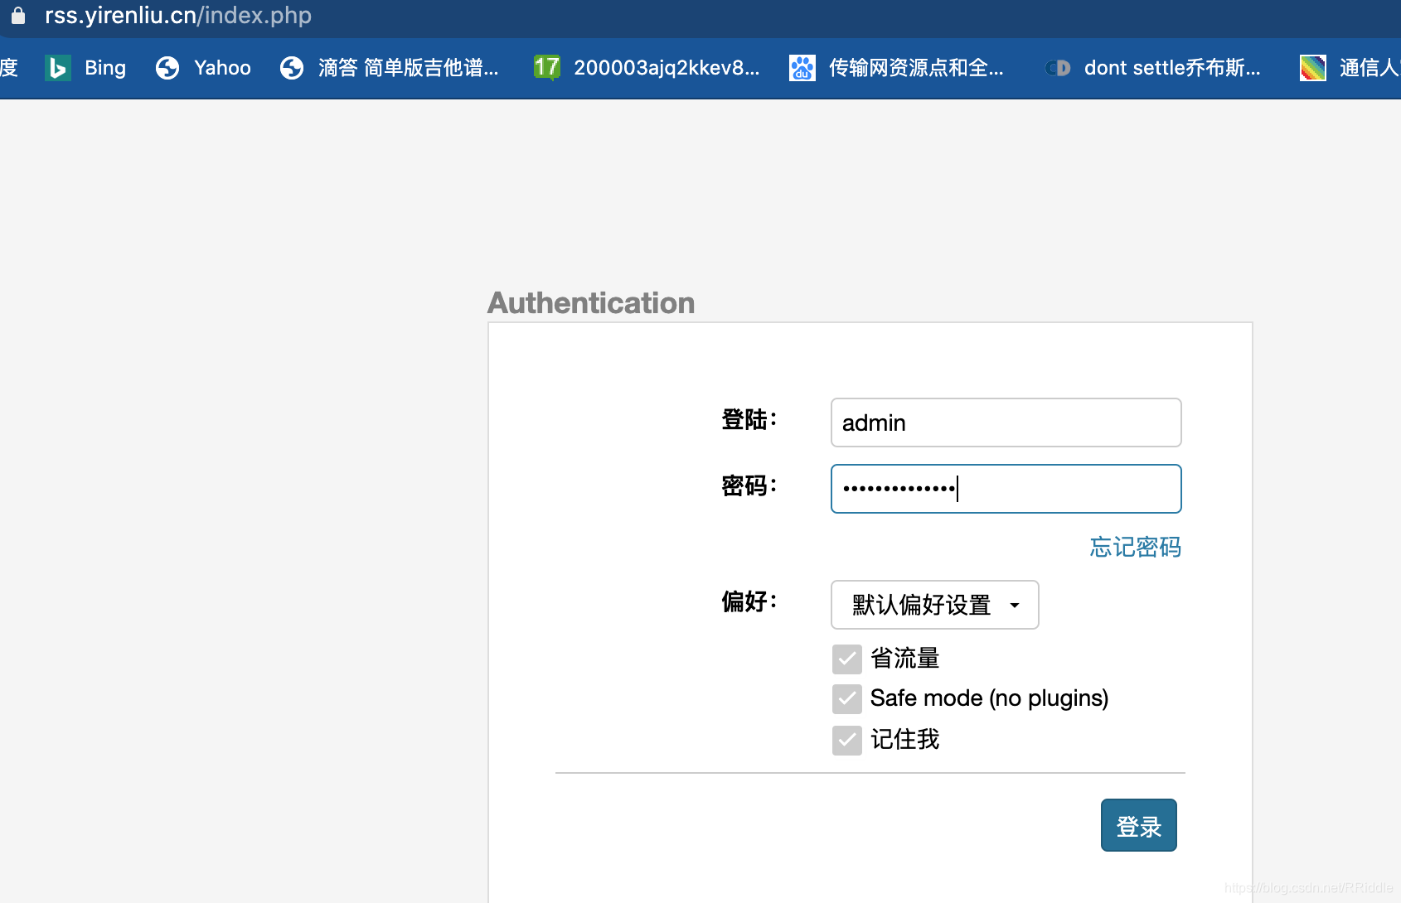Click inside the admin username field
This screenshot has width=1401, height=903.
(x=1006, y=423)
